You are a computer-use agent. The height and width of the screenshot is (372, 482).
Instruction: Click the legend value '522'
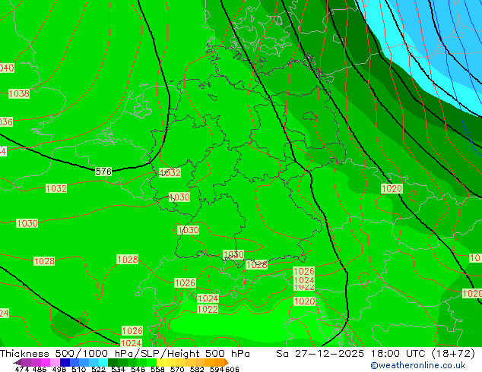click(x=98, y=369)
